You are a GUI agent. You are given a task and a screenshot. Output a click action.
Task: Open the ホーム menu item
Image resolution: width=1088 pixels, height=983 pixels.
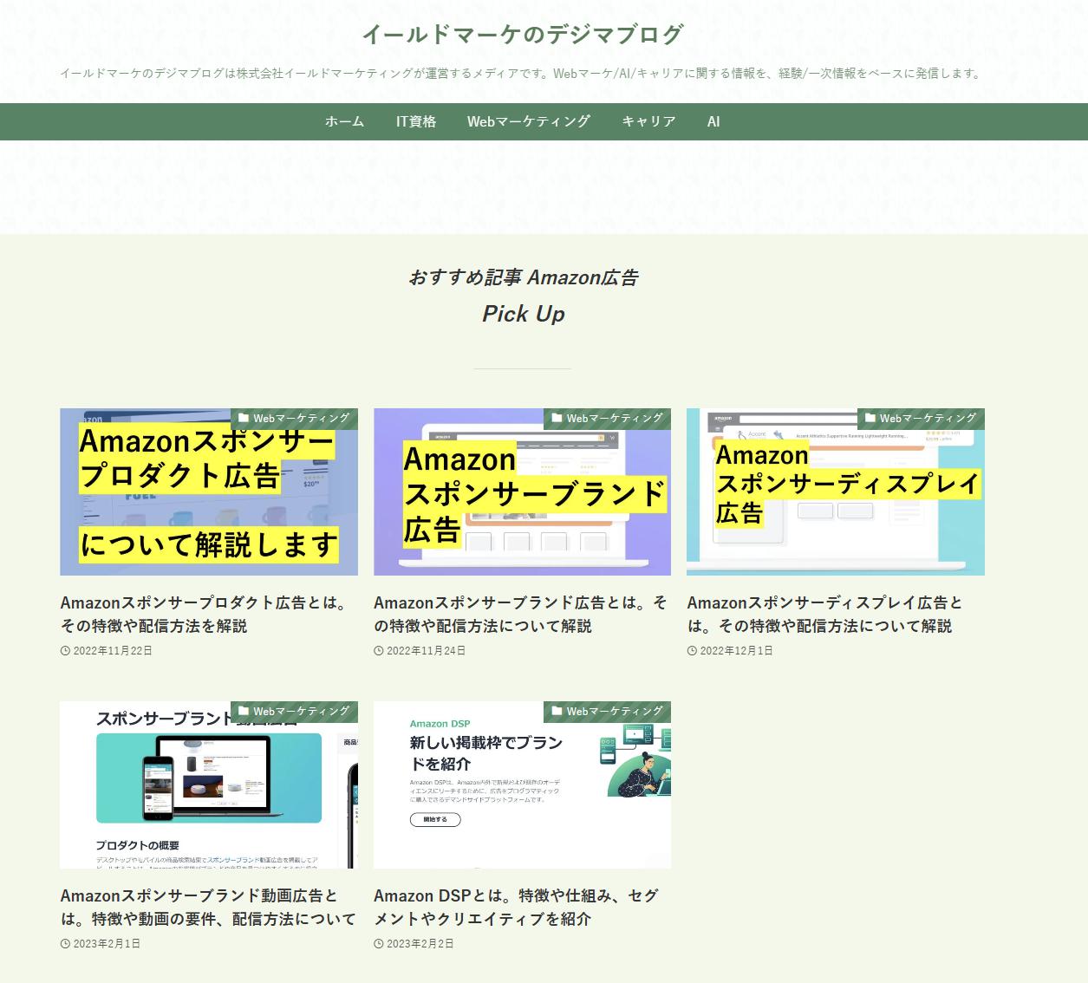(344, 121)
